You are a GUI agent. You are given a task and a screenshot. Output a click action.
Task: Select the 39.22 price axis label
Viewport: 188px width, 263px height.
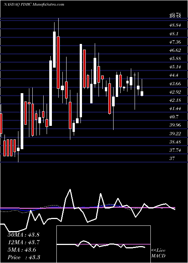(x=175, y=133)
